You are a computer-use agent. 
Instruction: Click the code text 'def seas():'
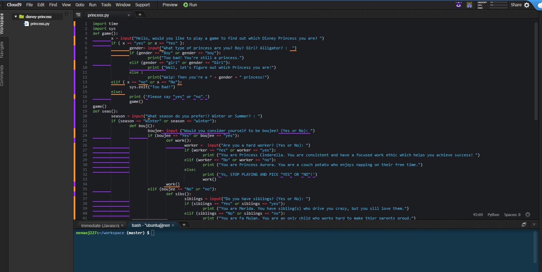105,111
